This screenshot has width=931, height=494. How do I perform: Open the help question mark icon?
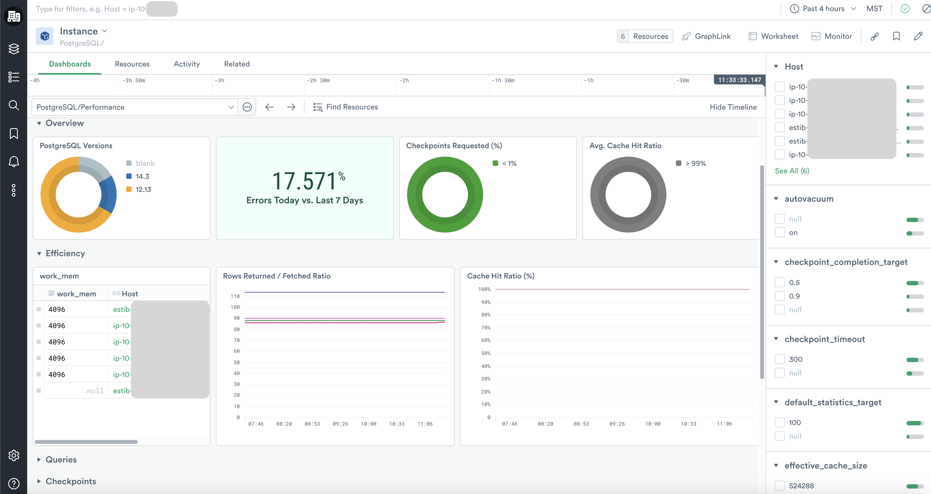13,483
